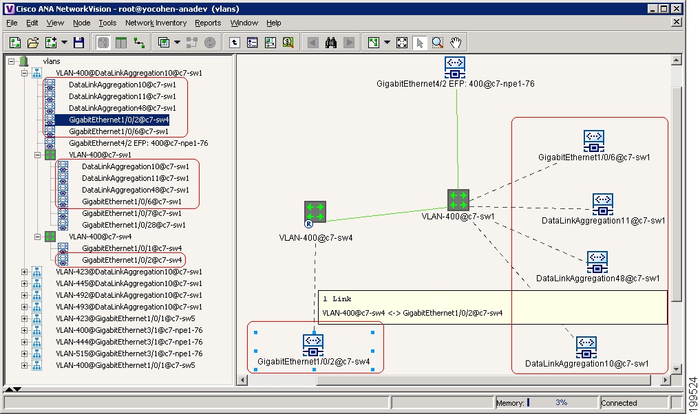Click the map's horizontal scrollbar thumb
Viewport: 700px width, 414px height.
coord(483,380)
